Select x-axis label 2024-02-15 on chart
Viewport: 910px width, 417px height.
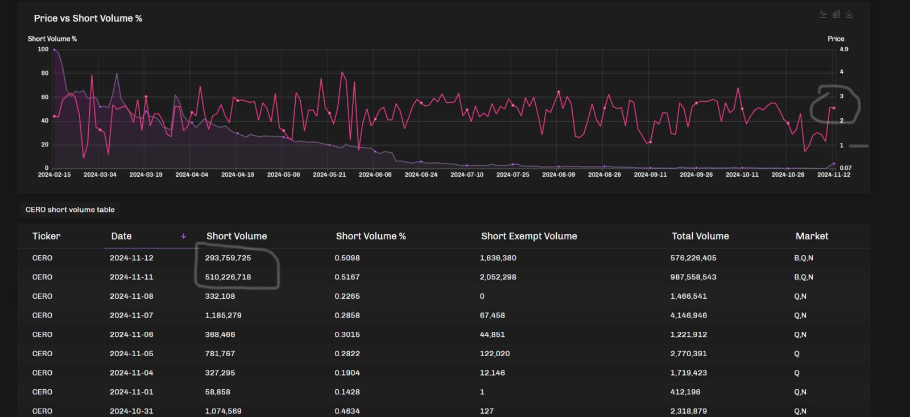(54, 175)
